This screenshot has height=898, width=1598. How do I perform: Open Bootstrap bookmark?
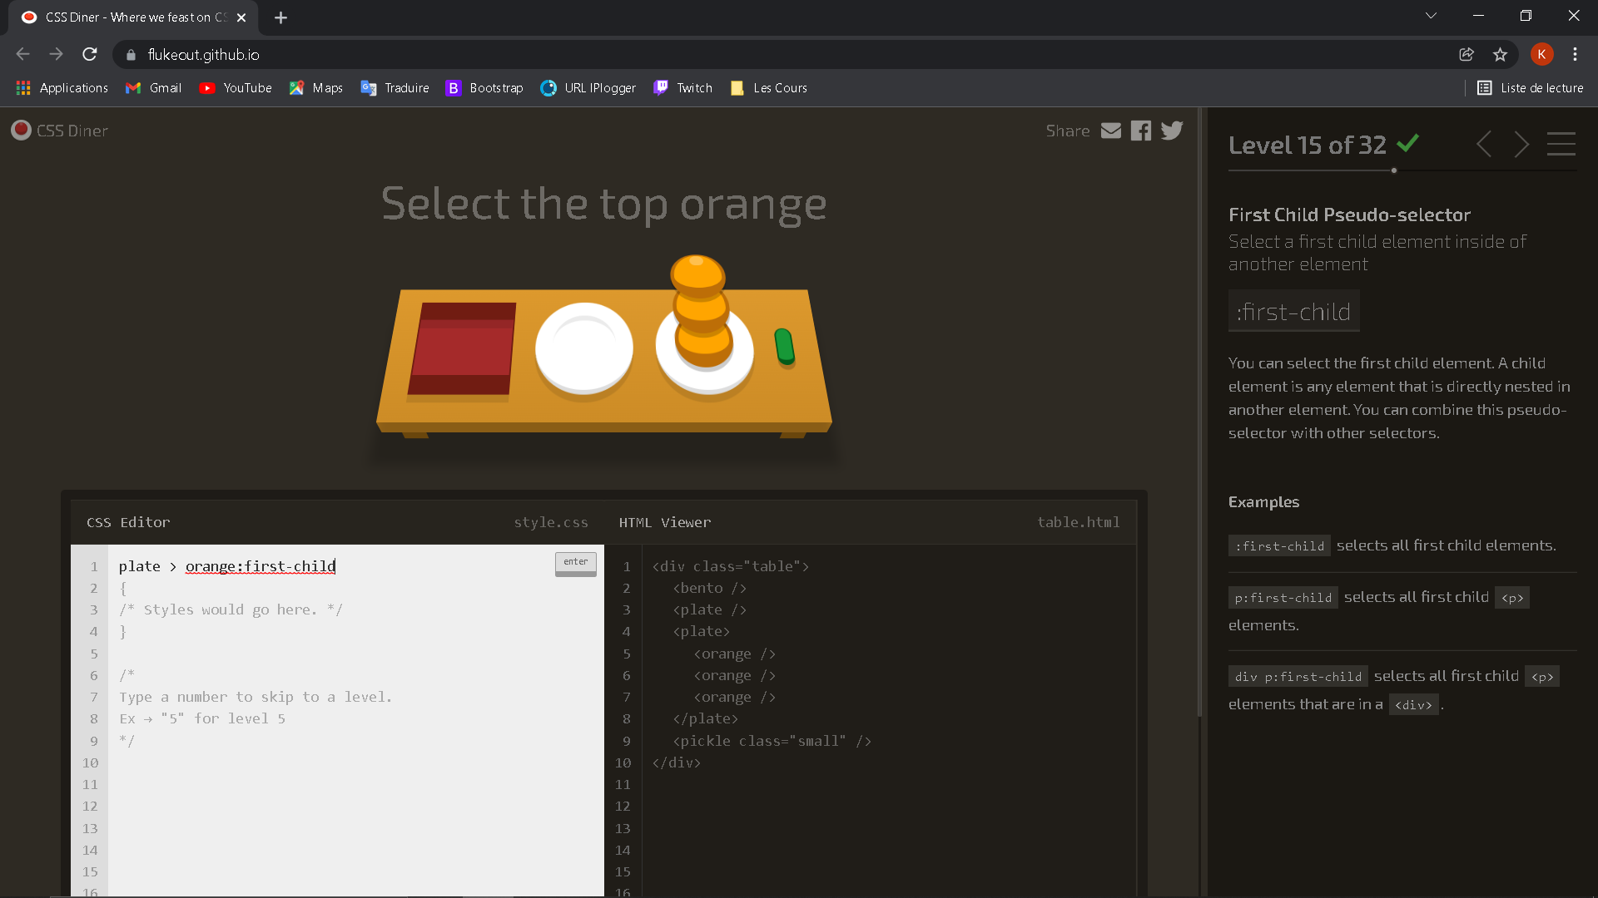point(484,88)
